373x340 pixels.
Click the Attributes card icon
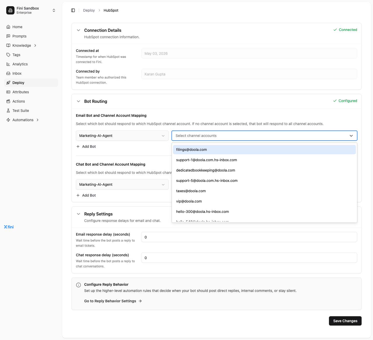pos(8,92)
